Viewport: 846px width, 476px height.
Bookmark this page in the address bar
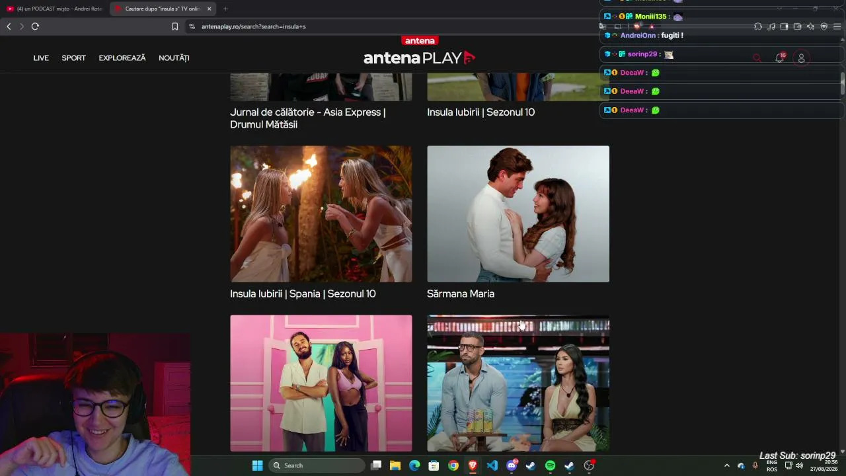coord(174,26)
